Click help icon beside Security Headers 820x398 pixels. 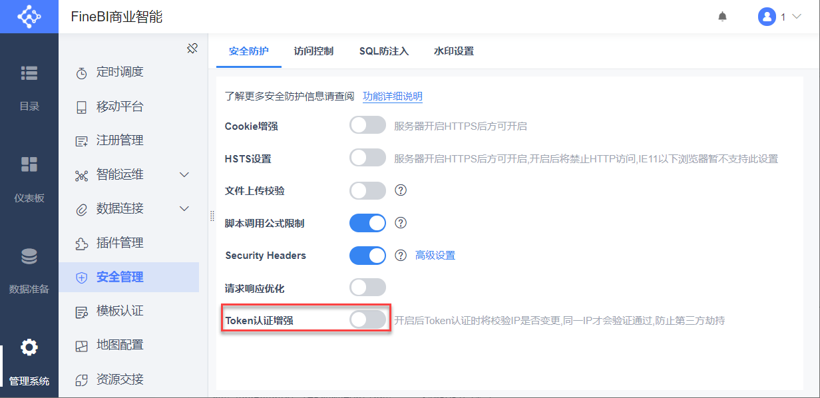pos(401,255)
